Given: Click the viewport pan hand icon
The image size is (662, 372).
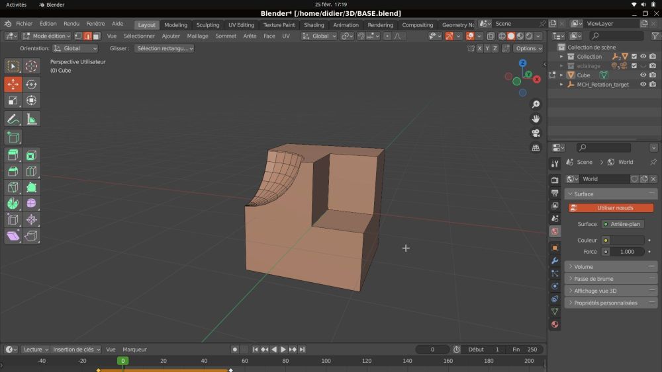Looking at the screenshot, I should (536, 118).
